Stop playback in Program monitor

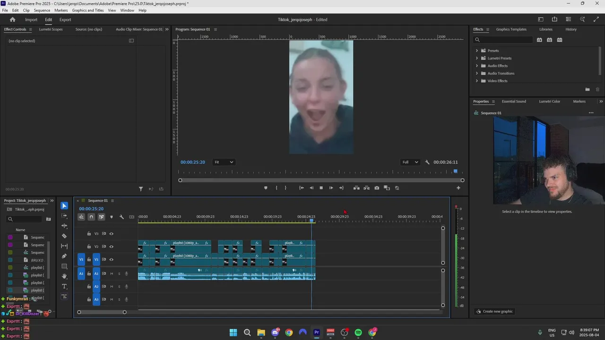[x=321, y=188]
